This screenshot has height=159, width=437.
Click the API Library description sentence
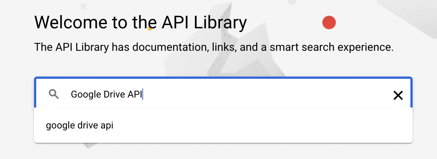[x=214, y=47]
